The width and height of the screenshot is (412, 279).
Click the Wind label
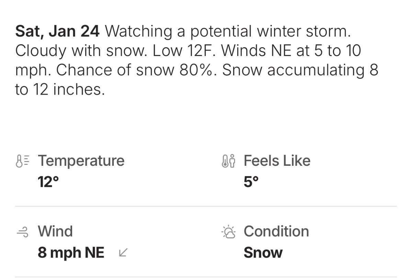point(55,231)
